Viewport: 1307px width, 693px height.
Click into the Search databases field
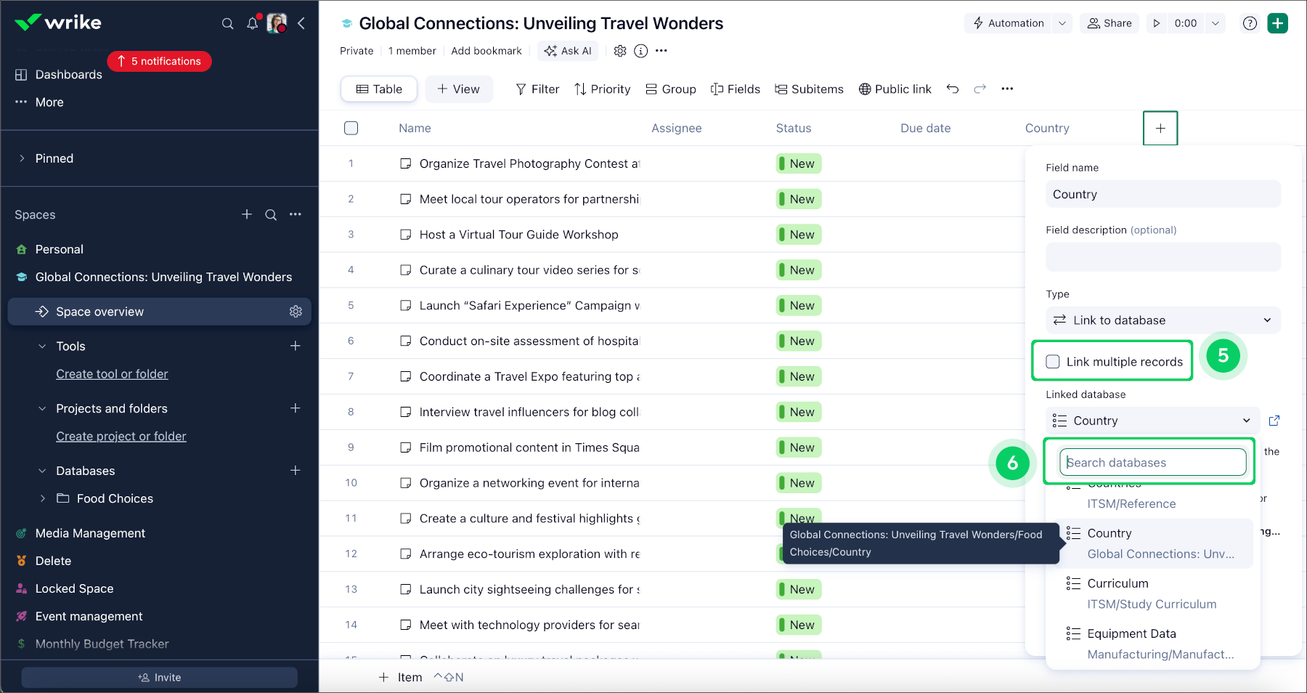pos(1152,463)
